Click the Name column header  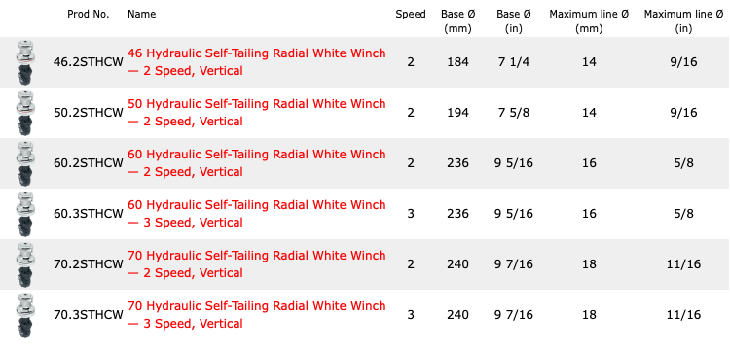tap(141, 14)
